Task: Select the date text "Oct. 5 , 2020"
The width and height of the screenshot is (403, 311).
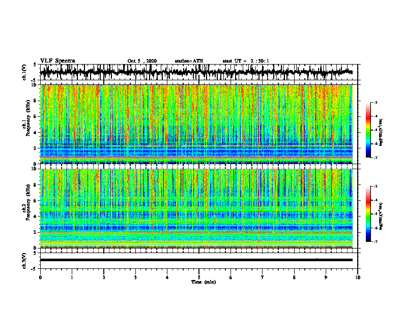Action: pyautogui.click(x=142, y=61)
